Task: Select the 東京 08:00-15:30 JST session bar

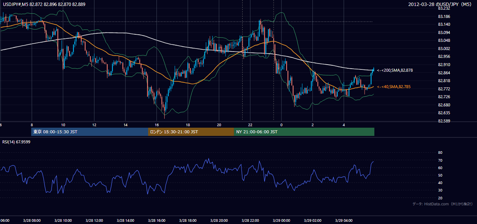Action: point(90,132)
